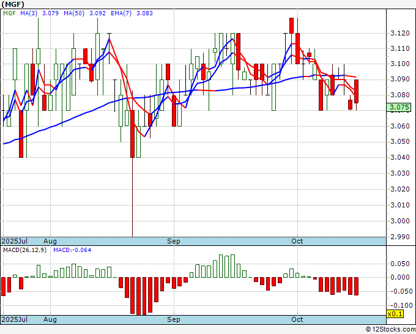Click the Aug label on MACD axis

(x=50, y=319)
